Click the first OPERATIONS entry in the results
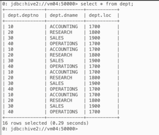This screenshot has width=159, height=135. pyautogui.click(x=64, y=44)
